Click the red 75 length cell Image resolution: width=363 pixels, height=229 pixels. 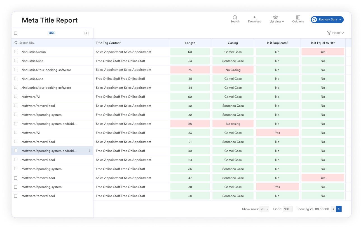[190, 70]
